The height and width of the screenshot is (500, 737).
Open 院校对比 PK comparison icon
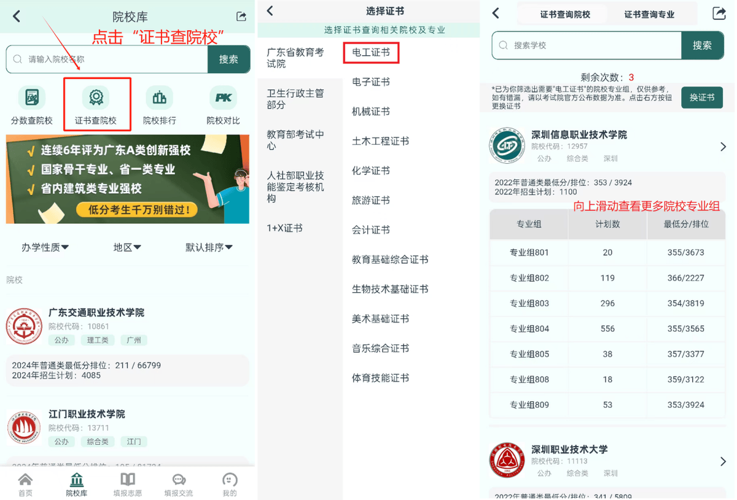click(x=224, y=106)
